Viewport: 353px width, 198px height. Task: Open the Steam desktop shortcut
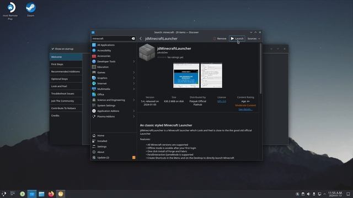pos(31,9)
